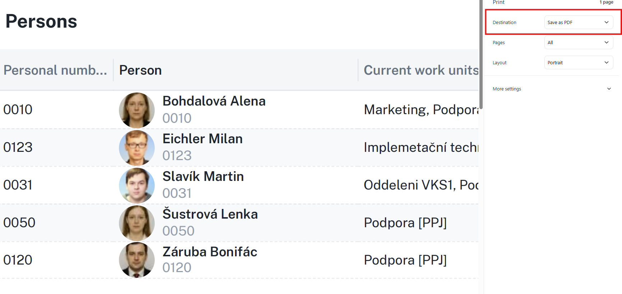Viewport: 622px width, 294px height.
Task: Click the Person column header
Action: click(140, 70)
